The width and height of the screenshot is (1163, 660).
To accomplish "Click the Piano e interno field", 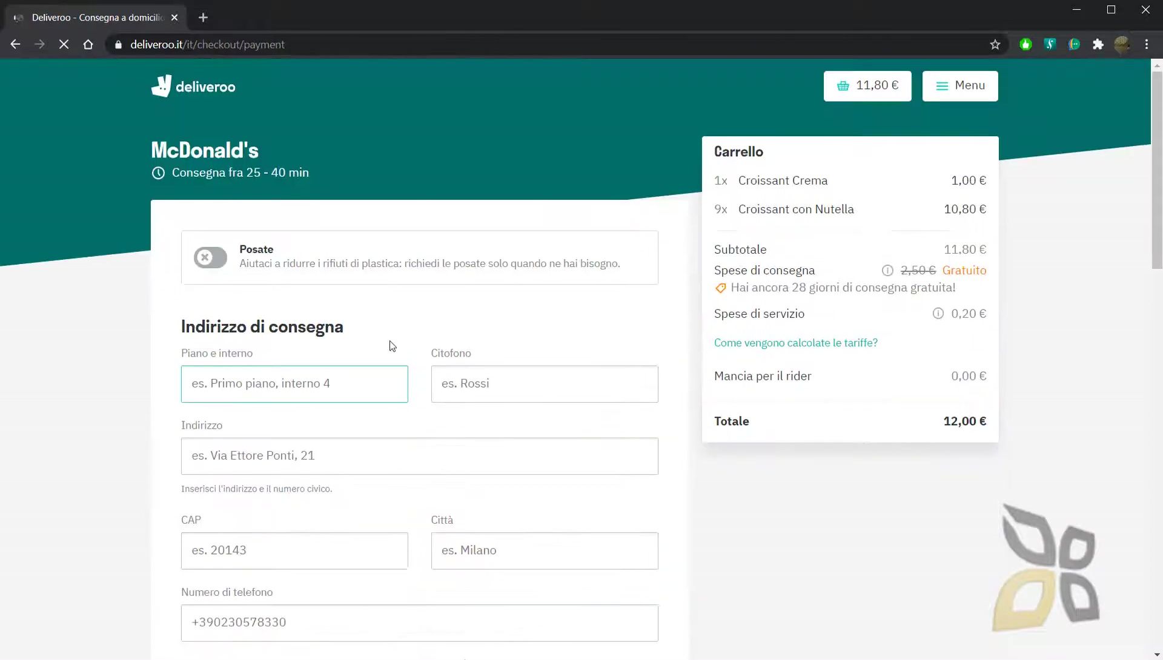I will point(294,384).
